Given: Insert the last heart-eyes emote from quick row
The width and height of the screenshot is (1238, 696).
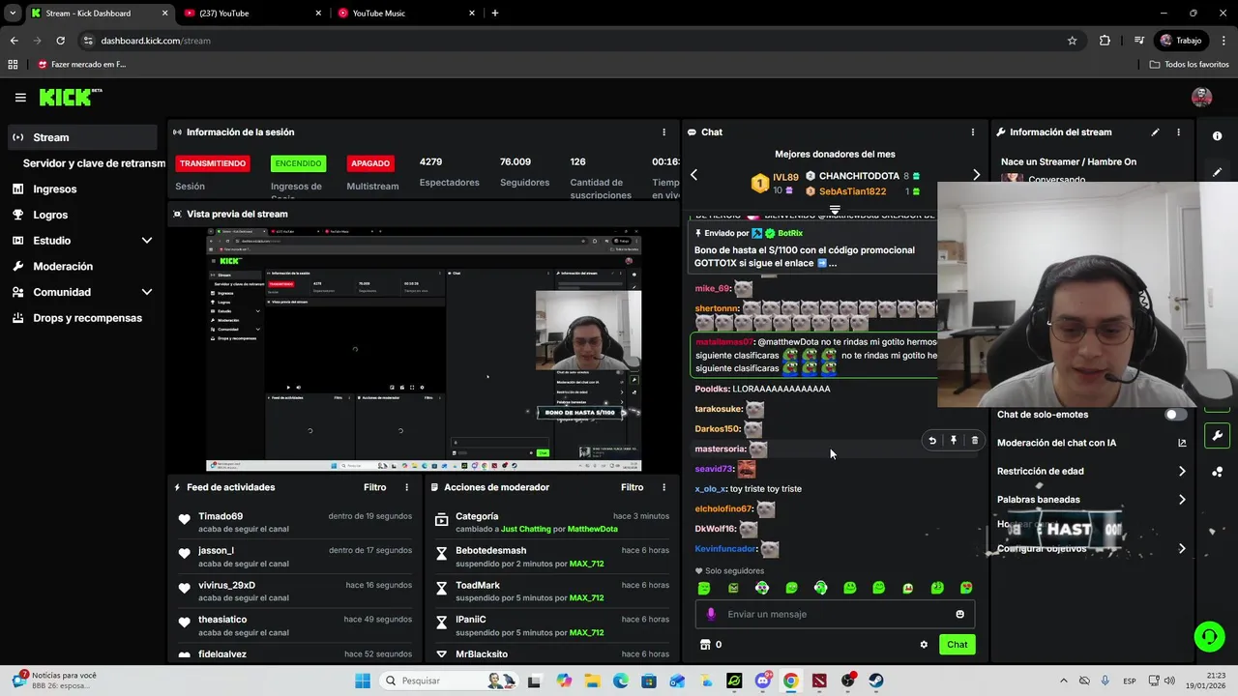Looking at the screenshot, I should 966,588.
